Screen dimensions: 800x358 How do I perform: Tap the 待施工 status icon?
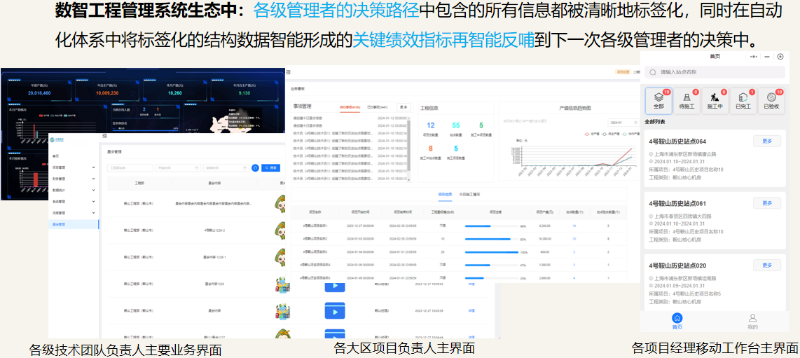tap(687, 98)
